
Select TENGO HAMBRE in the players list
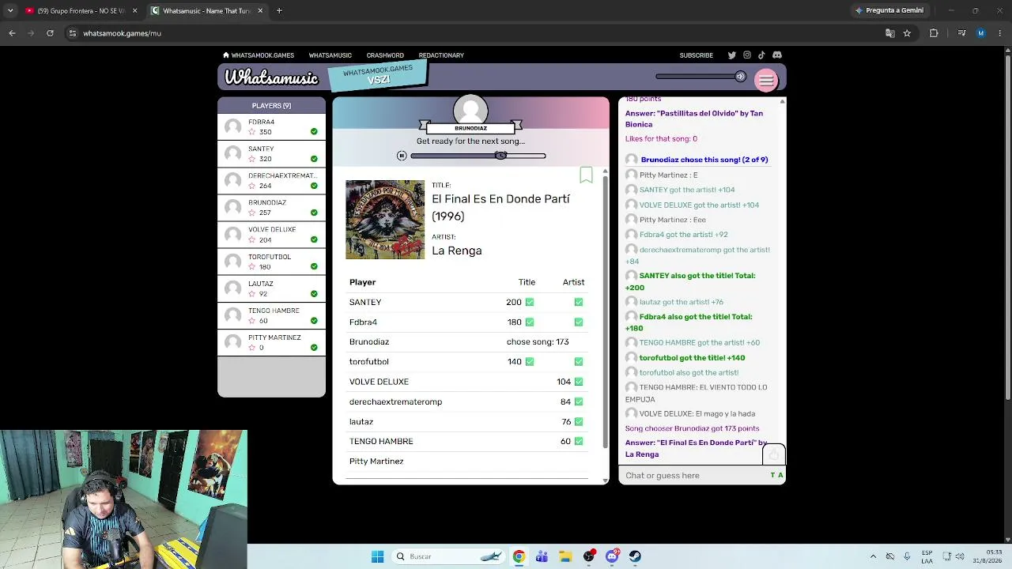[x=271, y=315]
